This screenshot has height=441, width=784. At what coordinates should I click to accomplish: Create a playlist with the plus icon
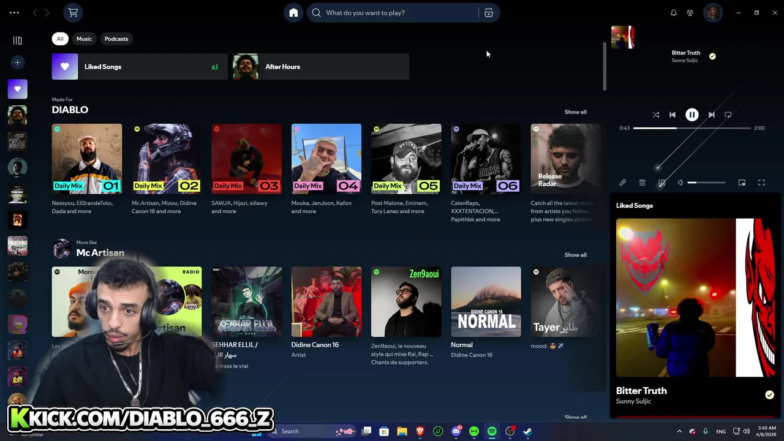pyautogui.click(x=17, y=62)
